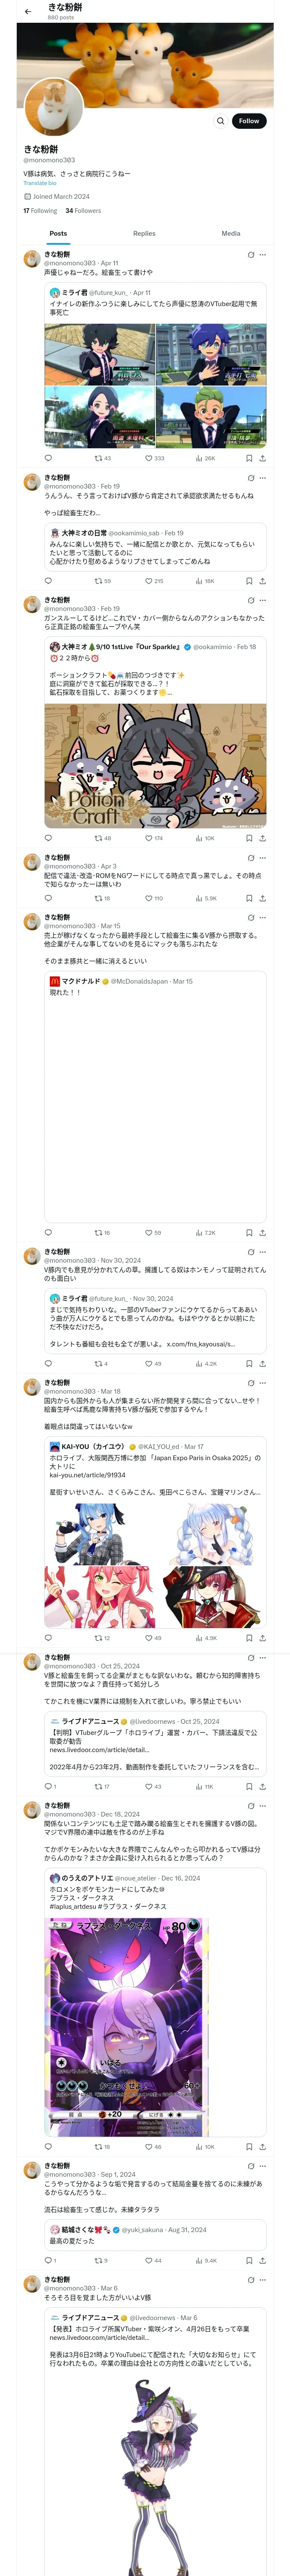
Task: Open the profile avatar picture
Action: coord(53,107)
